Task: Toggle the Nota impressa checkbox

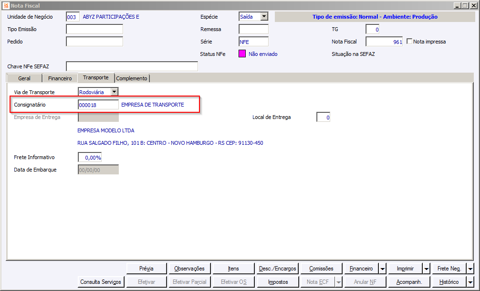Action: pyautogui.click(x=409, y=41)
